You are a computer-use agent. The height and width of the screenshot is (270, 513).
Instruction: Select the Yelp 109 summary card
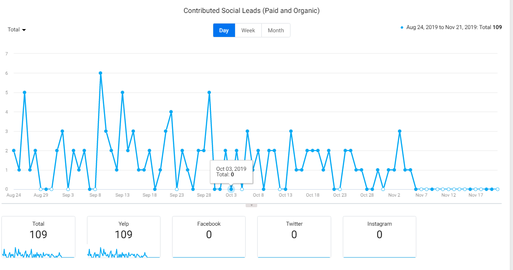(x=124, y=237)
